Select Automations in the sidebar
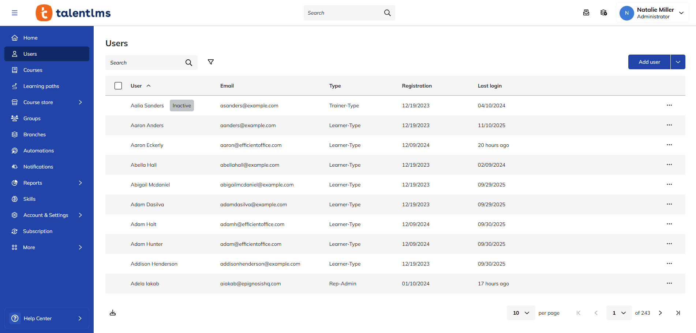696x333 pixels. (x=38, y=150)
